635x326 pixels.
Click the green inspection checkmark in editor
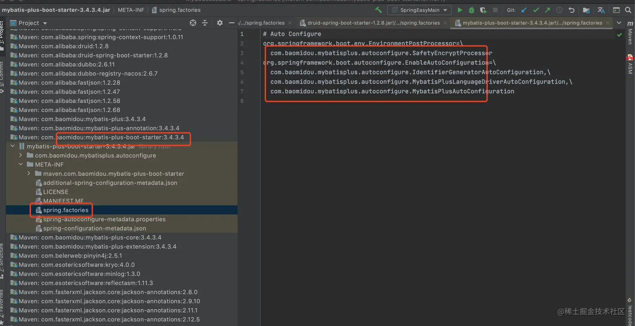pos(619,35)
